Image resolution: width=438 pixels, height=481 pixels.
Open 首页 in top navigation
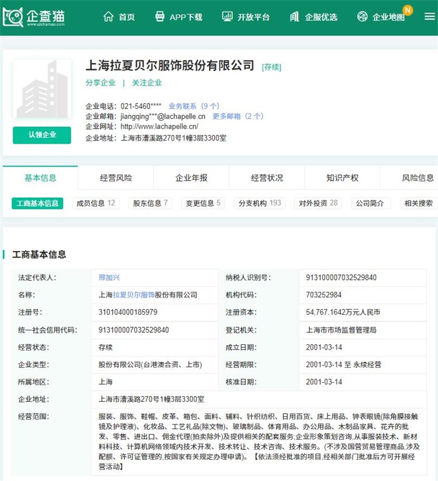[x=127, y=17]
